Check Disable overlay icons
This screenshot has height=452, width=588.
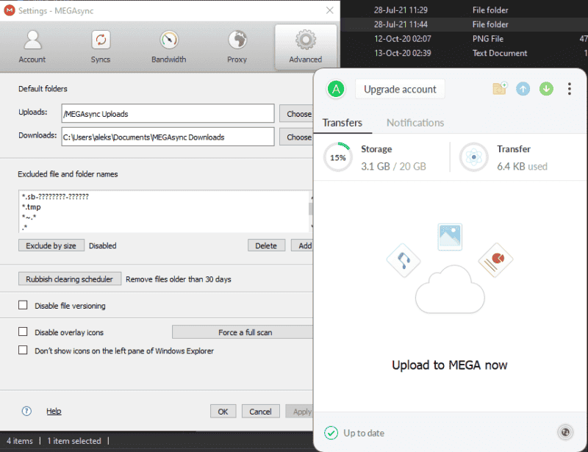pos(23,332)
